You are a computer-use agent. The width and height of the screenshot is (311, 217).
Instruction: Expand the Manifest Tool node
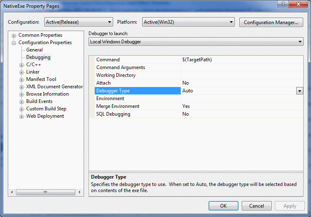pyautogui.click(x=22, y=79)
